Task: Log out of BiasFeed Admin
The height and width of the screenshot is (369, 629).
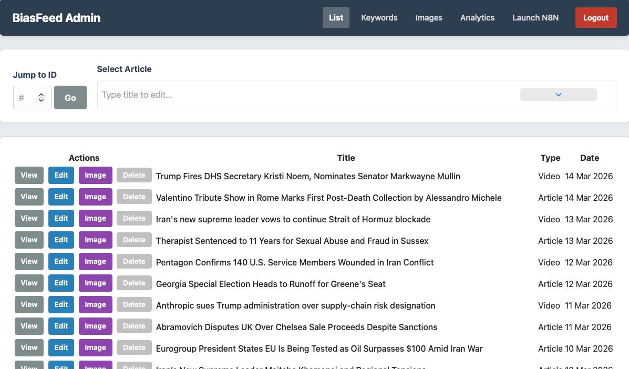Action: (595, 17)
